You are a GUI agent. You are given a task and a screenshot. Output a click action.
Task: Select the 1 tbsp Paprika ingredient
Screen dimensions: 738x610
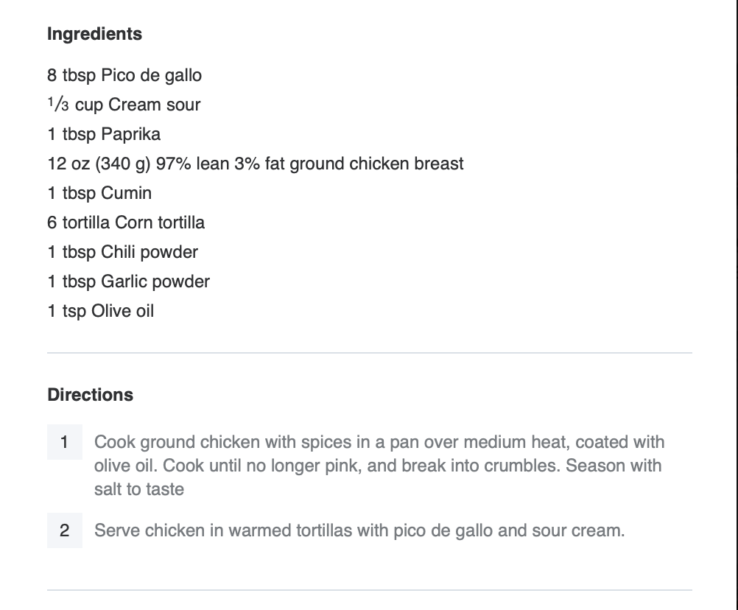[x=104, y=134]
